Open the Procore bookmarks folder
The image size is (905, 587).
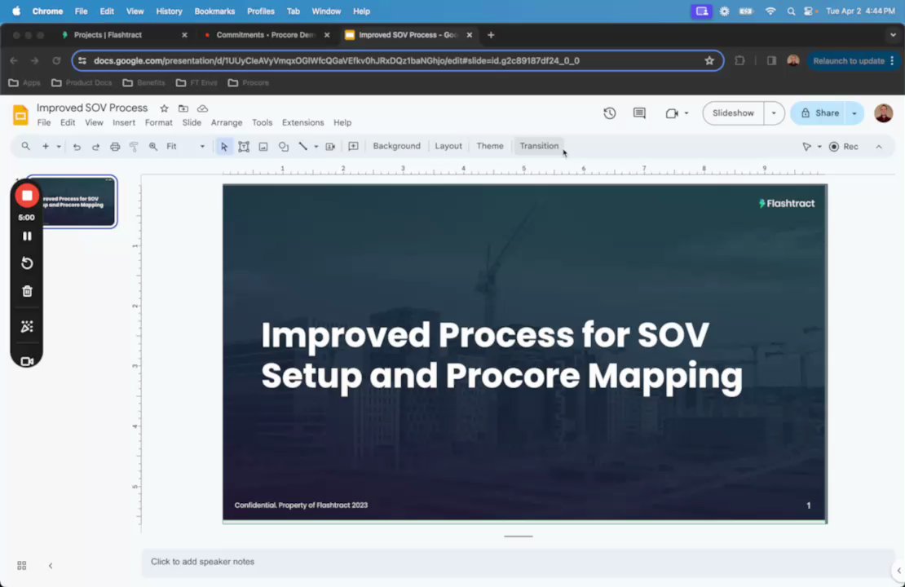click(249, 82)
